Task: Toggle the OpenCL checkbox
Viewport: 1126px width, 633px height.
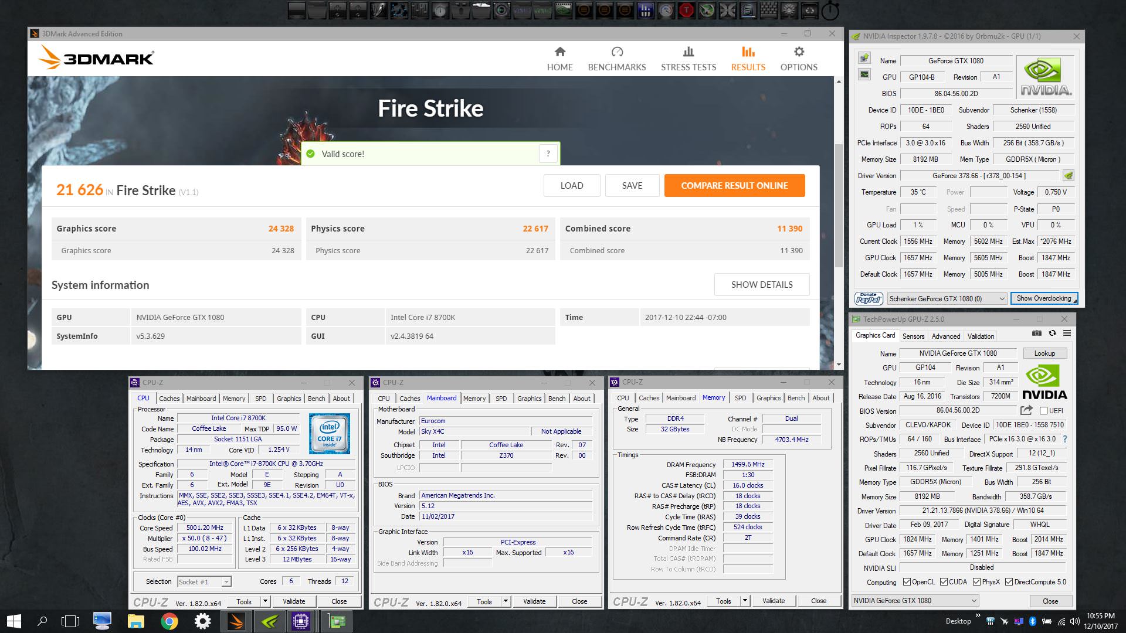Action: (907, 582)
